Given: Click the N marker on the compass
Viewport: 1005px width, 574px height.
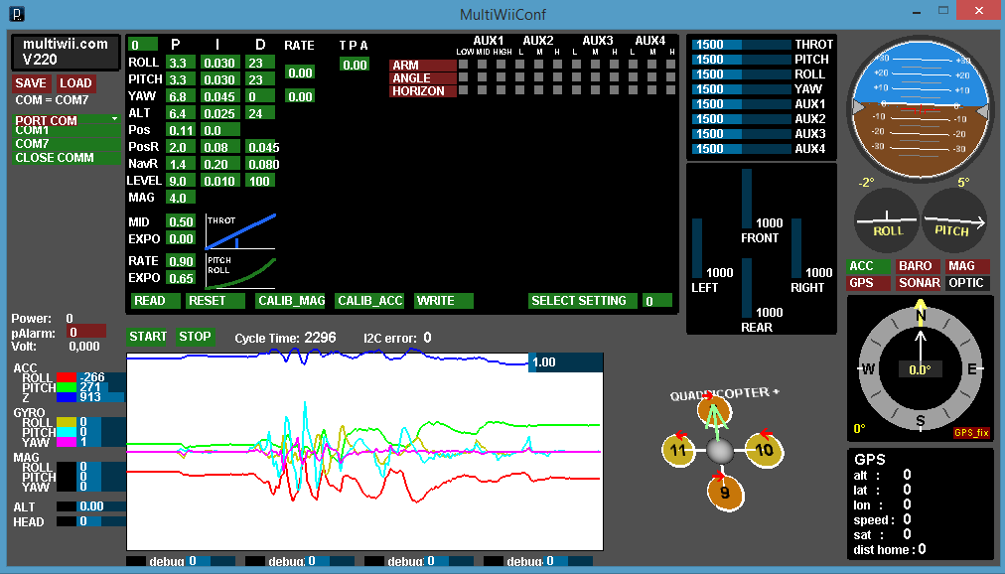Looking at the screenshot, I should click(921, 315).
